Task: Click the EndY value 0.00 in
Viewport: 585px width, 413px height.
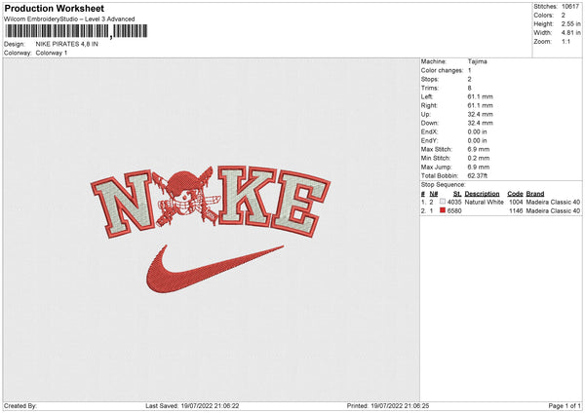Action: click(477, 140)
